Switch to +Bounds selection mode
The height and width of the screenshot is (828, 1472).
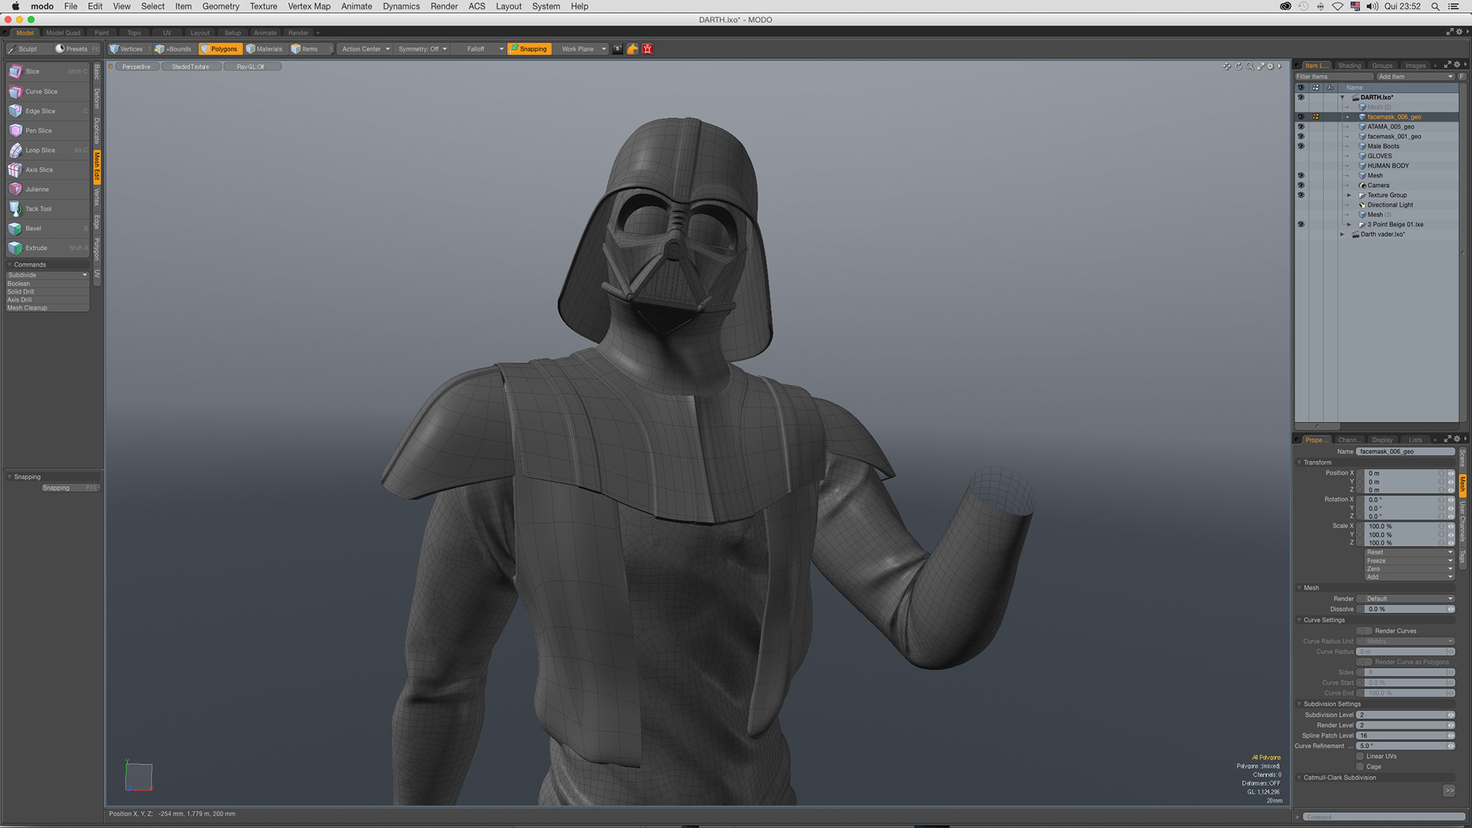pos(173,49)
